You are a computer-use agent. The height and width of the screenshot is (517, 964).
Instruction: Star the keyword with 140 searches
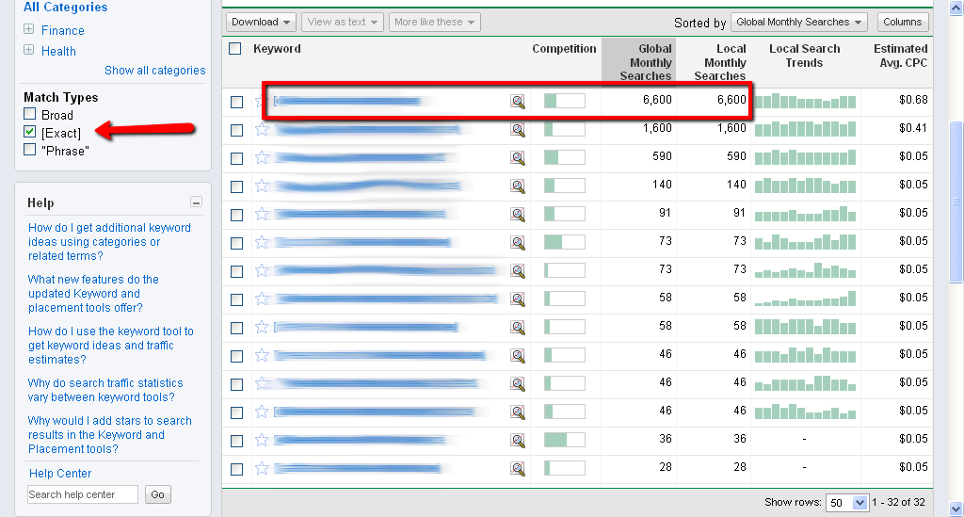tap(262, 186)
